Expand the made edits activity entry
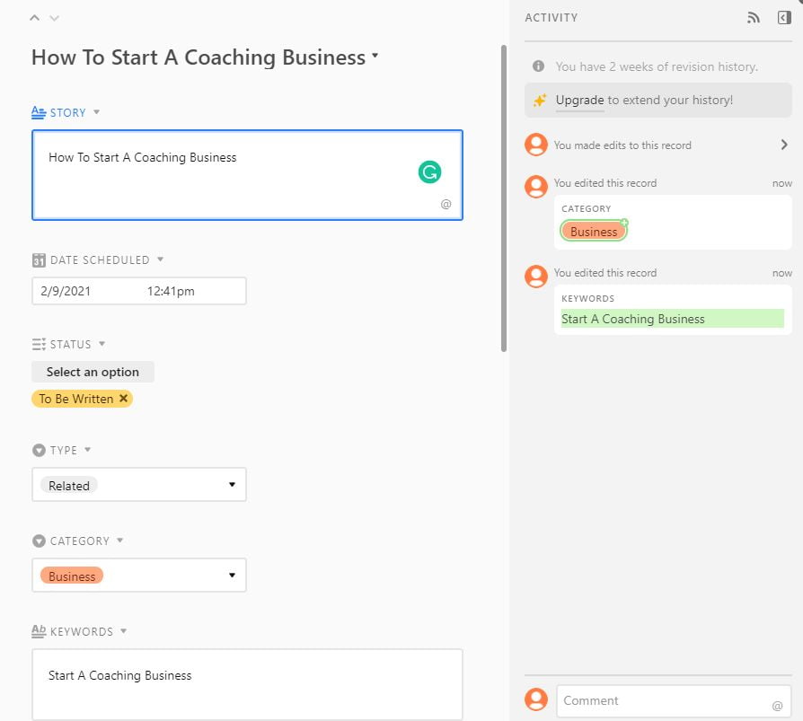Screen dimensions: 803x721 [783, 145]
